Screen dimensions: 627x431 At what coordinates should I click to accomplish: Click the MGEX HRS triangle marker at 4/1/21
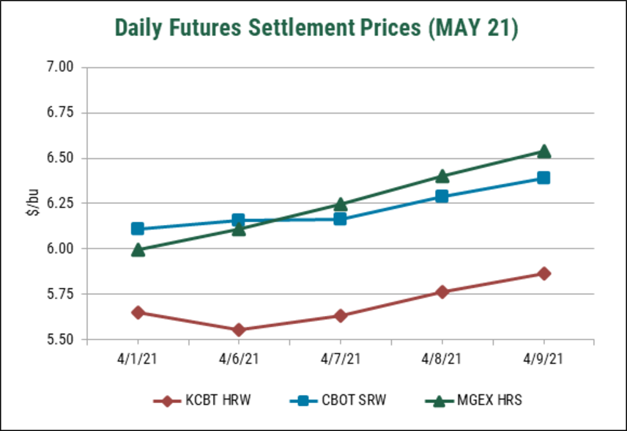click(x=138, y=249)
